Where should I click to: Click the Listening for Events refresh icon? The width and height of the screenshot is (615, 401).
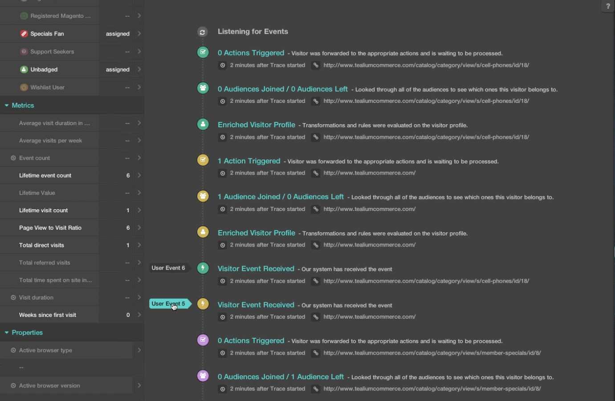click(203, 32)
